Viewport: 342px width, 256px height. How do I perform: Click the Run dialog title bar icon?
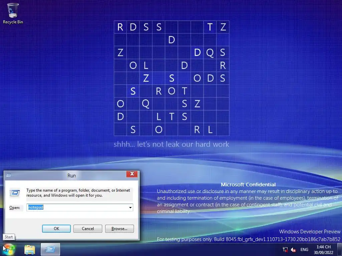9,175
